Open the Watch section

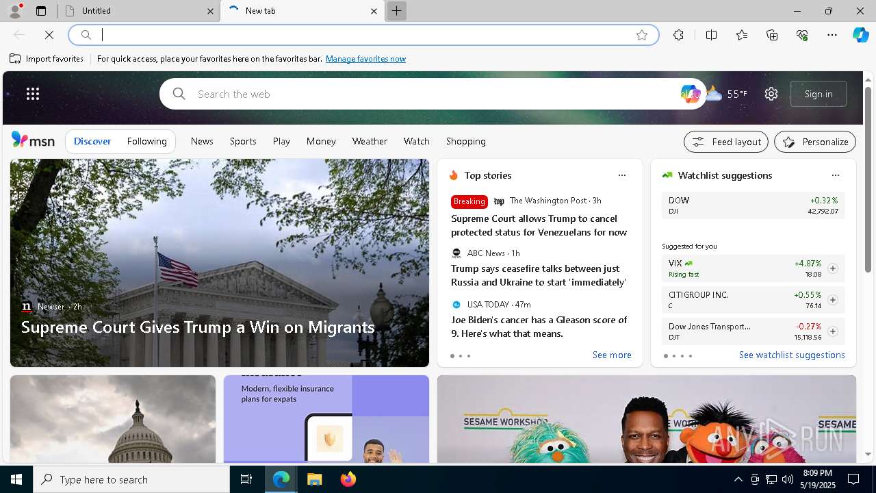417,141
